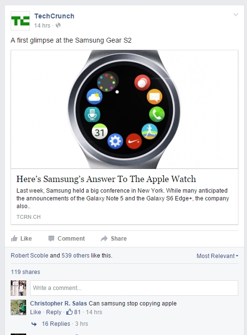Click the thumbs-up Like icon below post
This screenshot has height=335, width=247.
[x=14, y=239]
